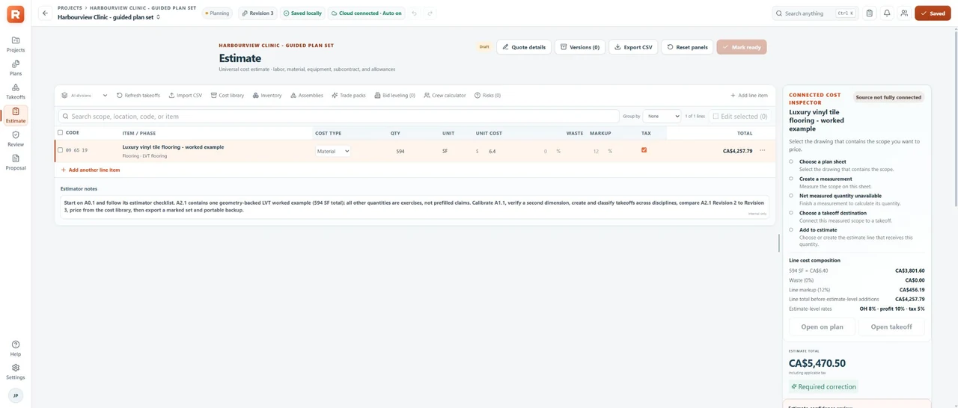The width and height of the screenshot is (958, 408).
Task: Select the Estimate sidebar item
Action: (16, 115)
